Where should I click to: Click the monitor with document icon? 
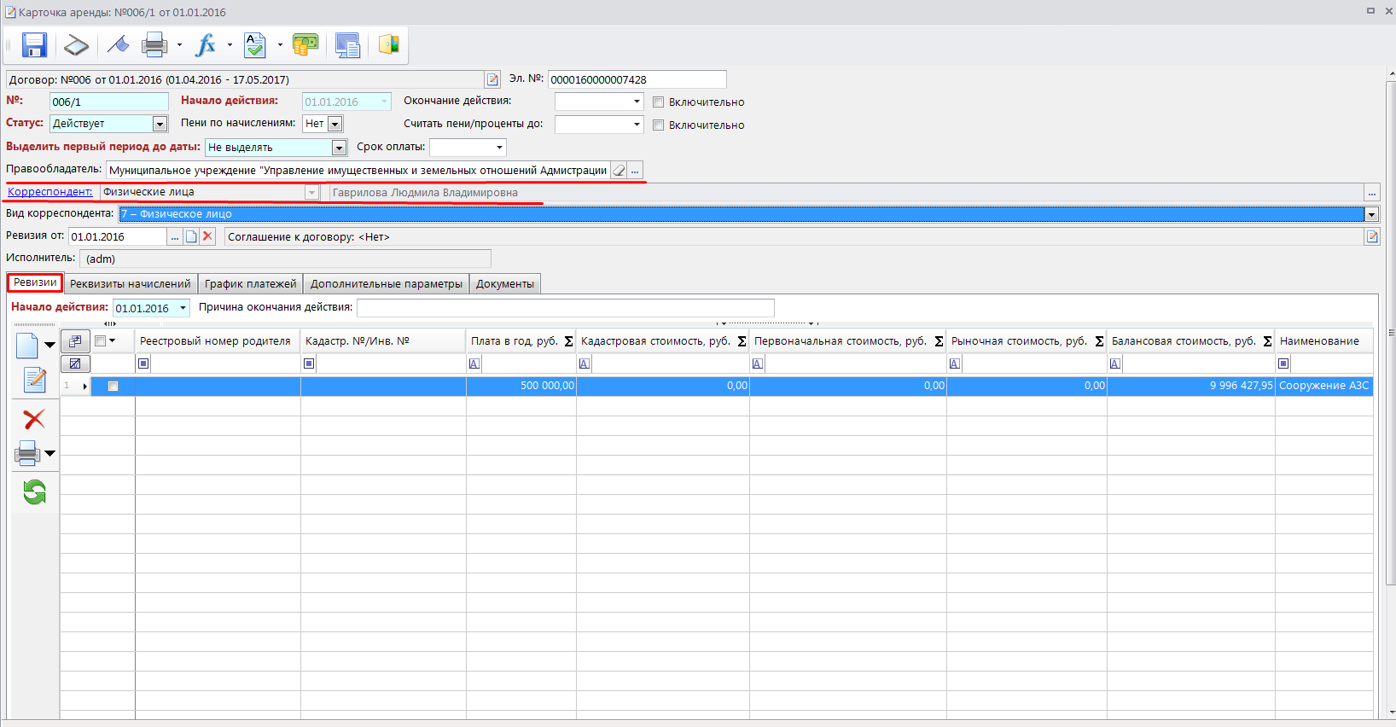point(347,45)
